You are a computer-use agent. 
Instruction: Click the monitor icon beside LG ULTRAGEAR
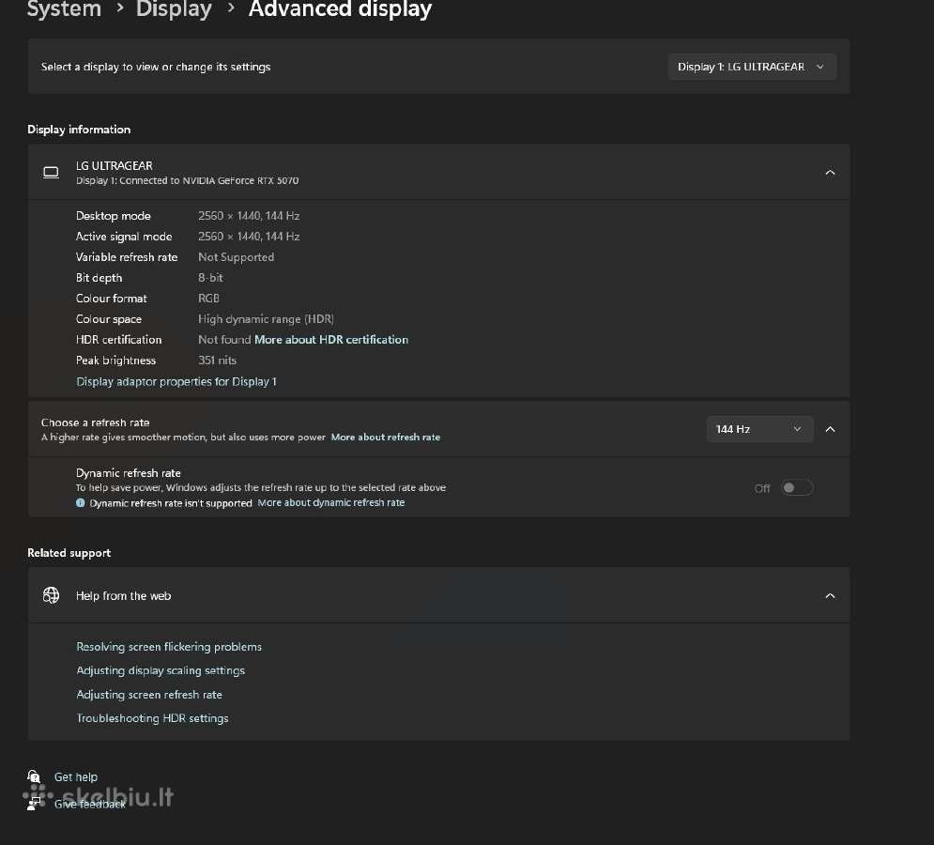point(52,172)
